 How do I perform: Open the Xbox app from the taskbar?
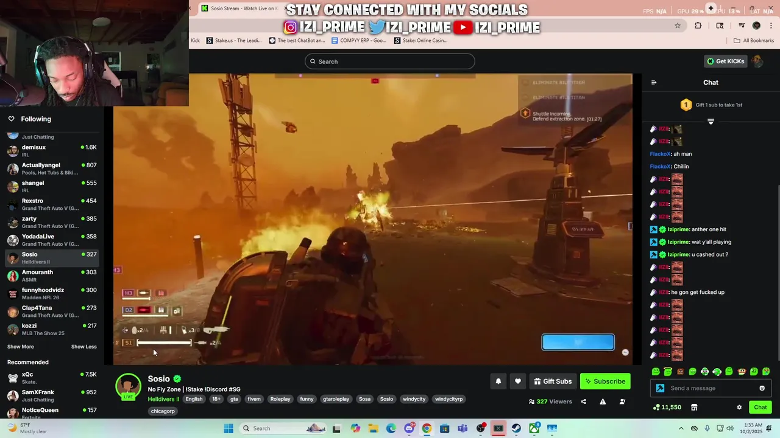tap(534, 428)
